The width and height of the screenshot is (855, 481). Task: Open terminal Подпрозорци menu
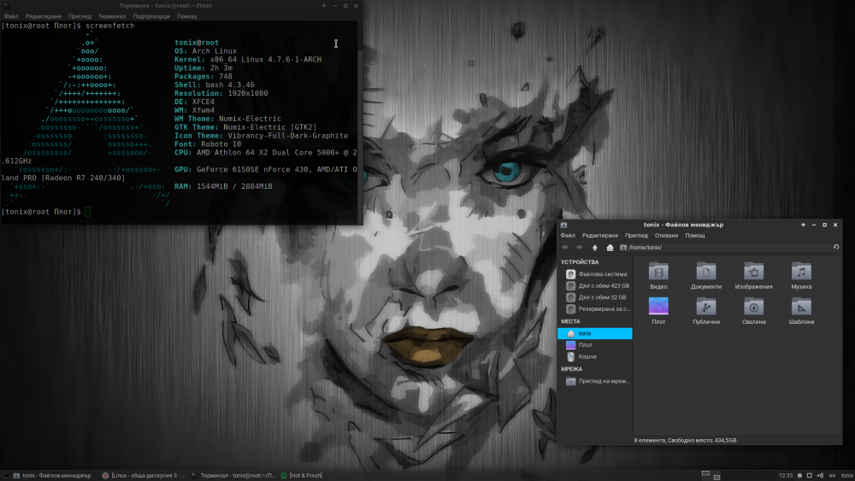point(151,16)
